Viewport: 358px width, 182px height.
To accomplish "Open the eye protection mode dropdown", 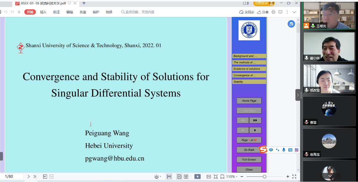I will pyautogui.click(x=158, y=176).
